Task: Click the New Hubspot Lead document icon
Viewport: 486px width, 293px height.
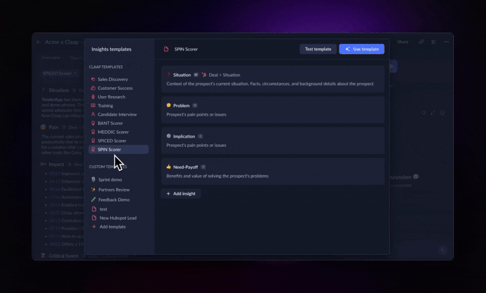Action: pyautogui.click(x=94, y=218)
